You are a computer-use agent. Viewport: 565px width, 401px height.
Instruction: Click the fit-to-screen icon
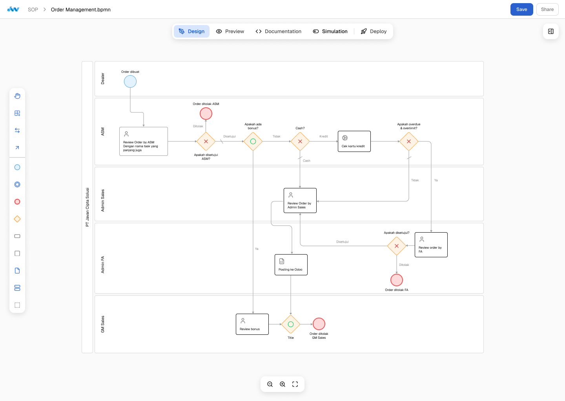295,384
